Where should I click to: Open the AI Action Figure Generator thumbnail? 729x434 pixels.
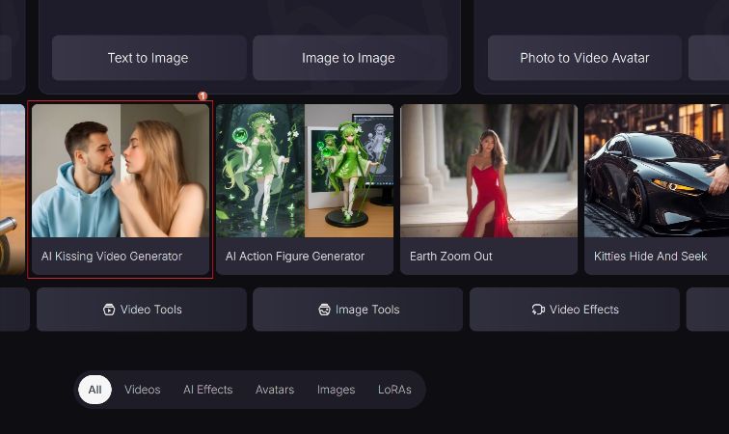click(x=305, y=171)
